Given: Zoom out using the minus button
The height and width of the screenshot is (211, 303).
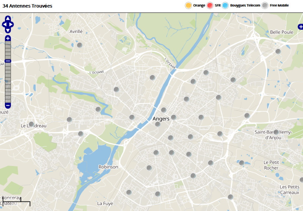Looking at the screenshot, I should 8,105.
